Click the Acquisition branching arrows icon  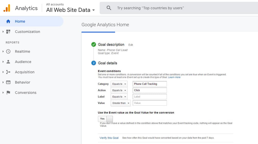(8, 72)
